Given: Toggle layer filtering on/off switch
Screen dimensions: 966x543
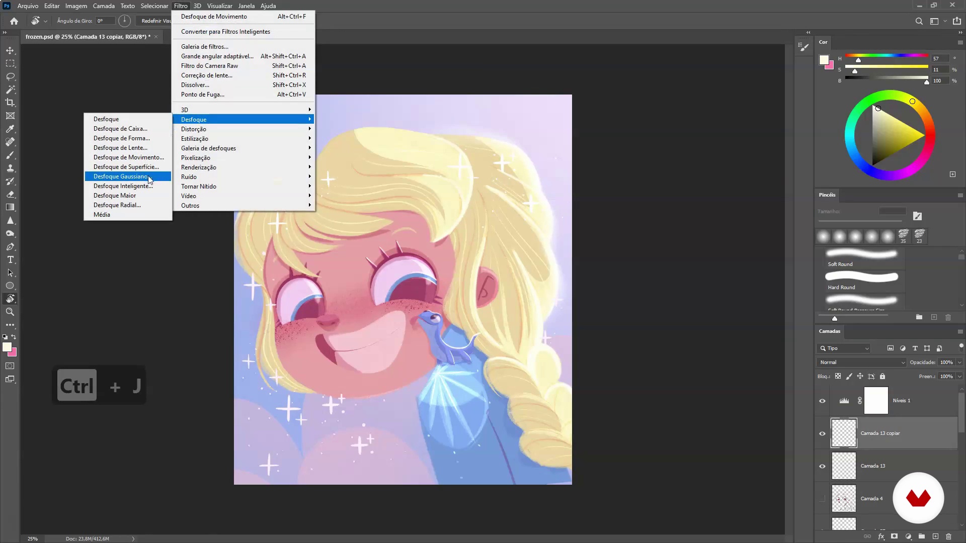Looking at the screenshot, I should coord(961,346).
